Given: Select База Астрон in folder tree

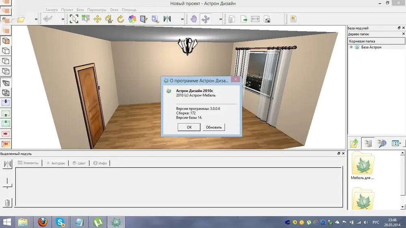Looking at the screenshot, I should [371, 47].
